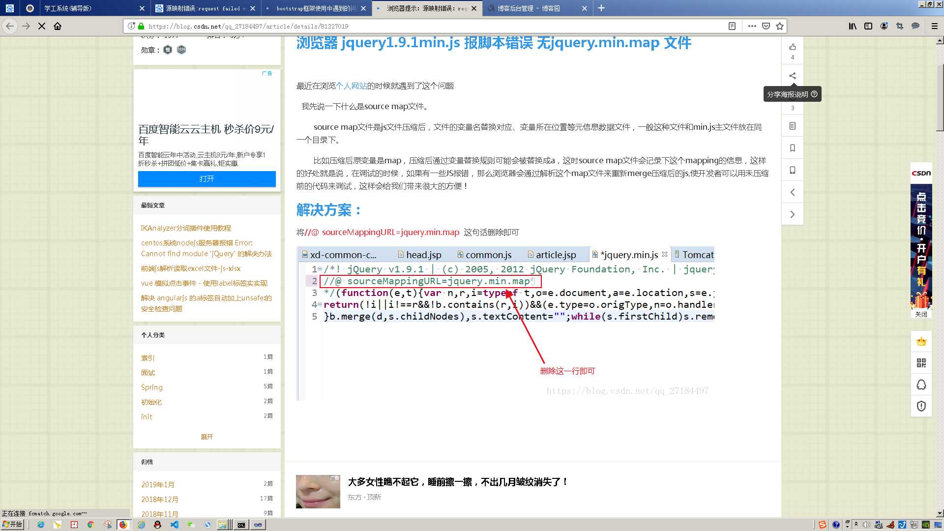The image size is (944, 531).
Task: Open the 大多女性瞧不起它 ad headline
Action: coord(458,482)
